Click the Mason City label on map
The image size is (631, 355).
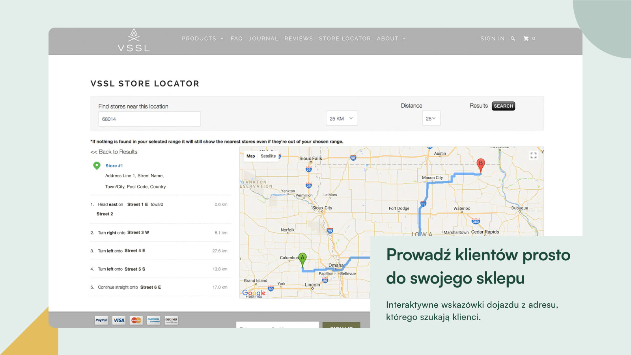(x=432, y=177)
